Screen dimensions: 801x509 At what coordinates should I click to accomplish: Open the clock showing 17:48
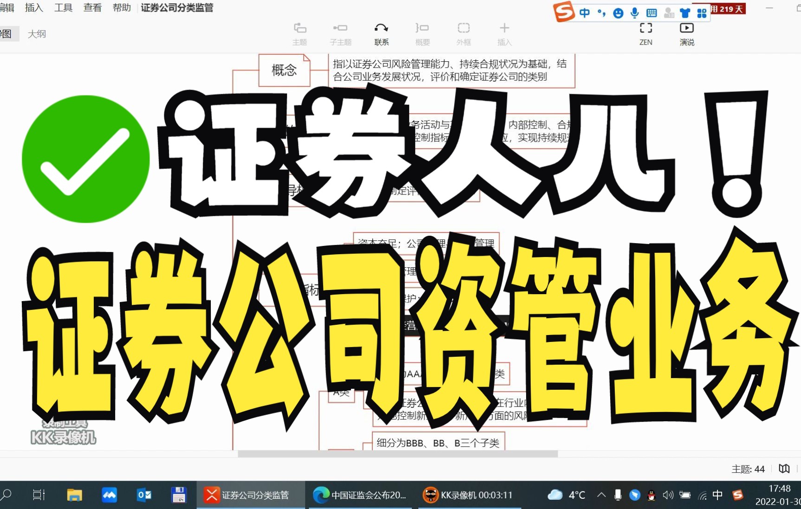click(x=778, y=495)
